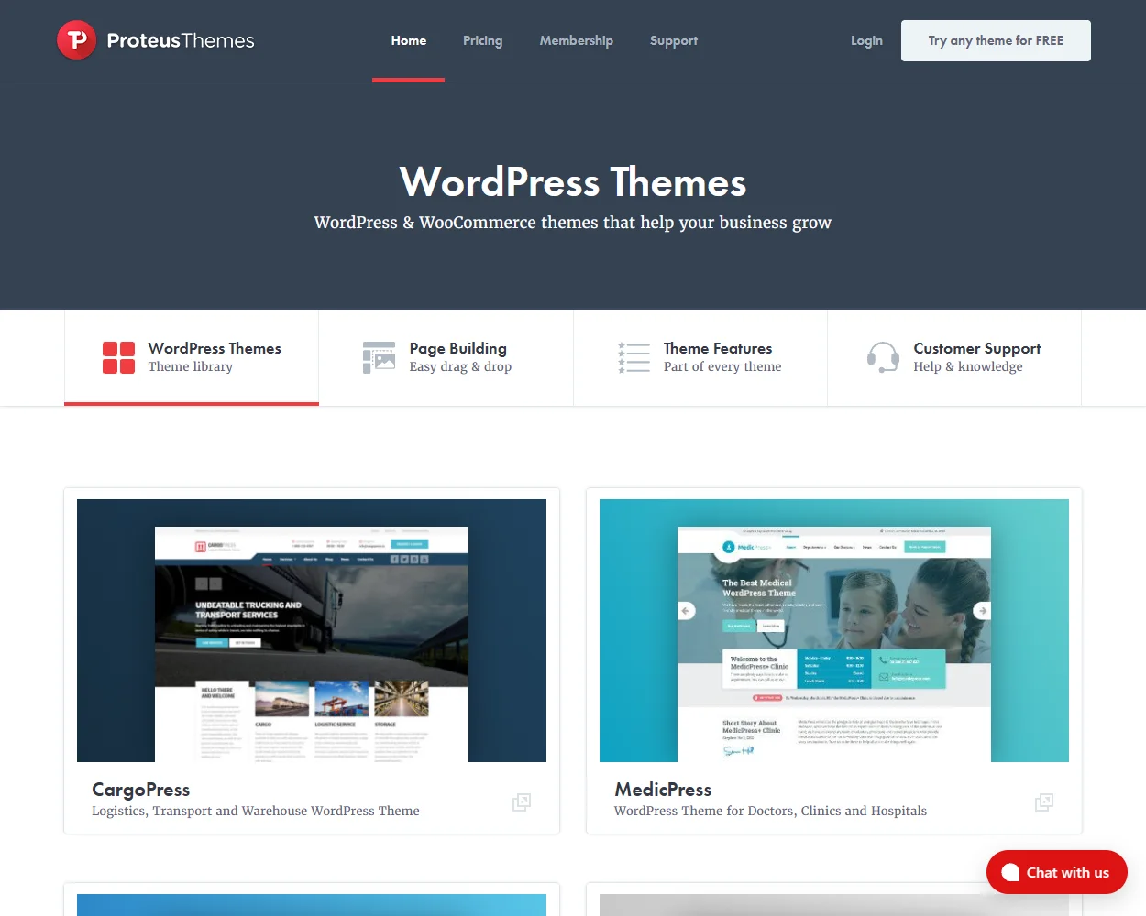
Task: Open the Membership menu item
Action: (576, 40)
